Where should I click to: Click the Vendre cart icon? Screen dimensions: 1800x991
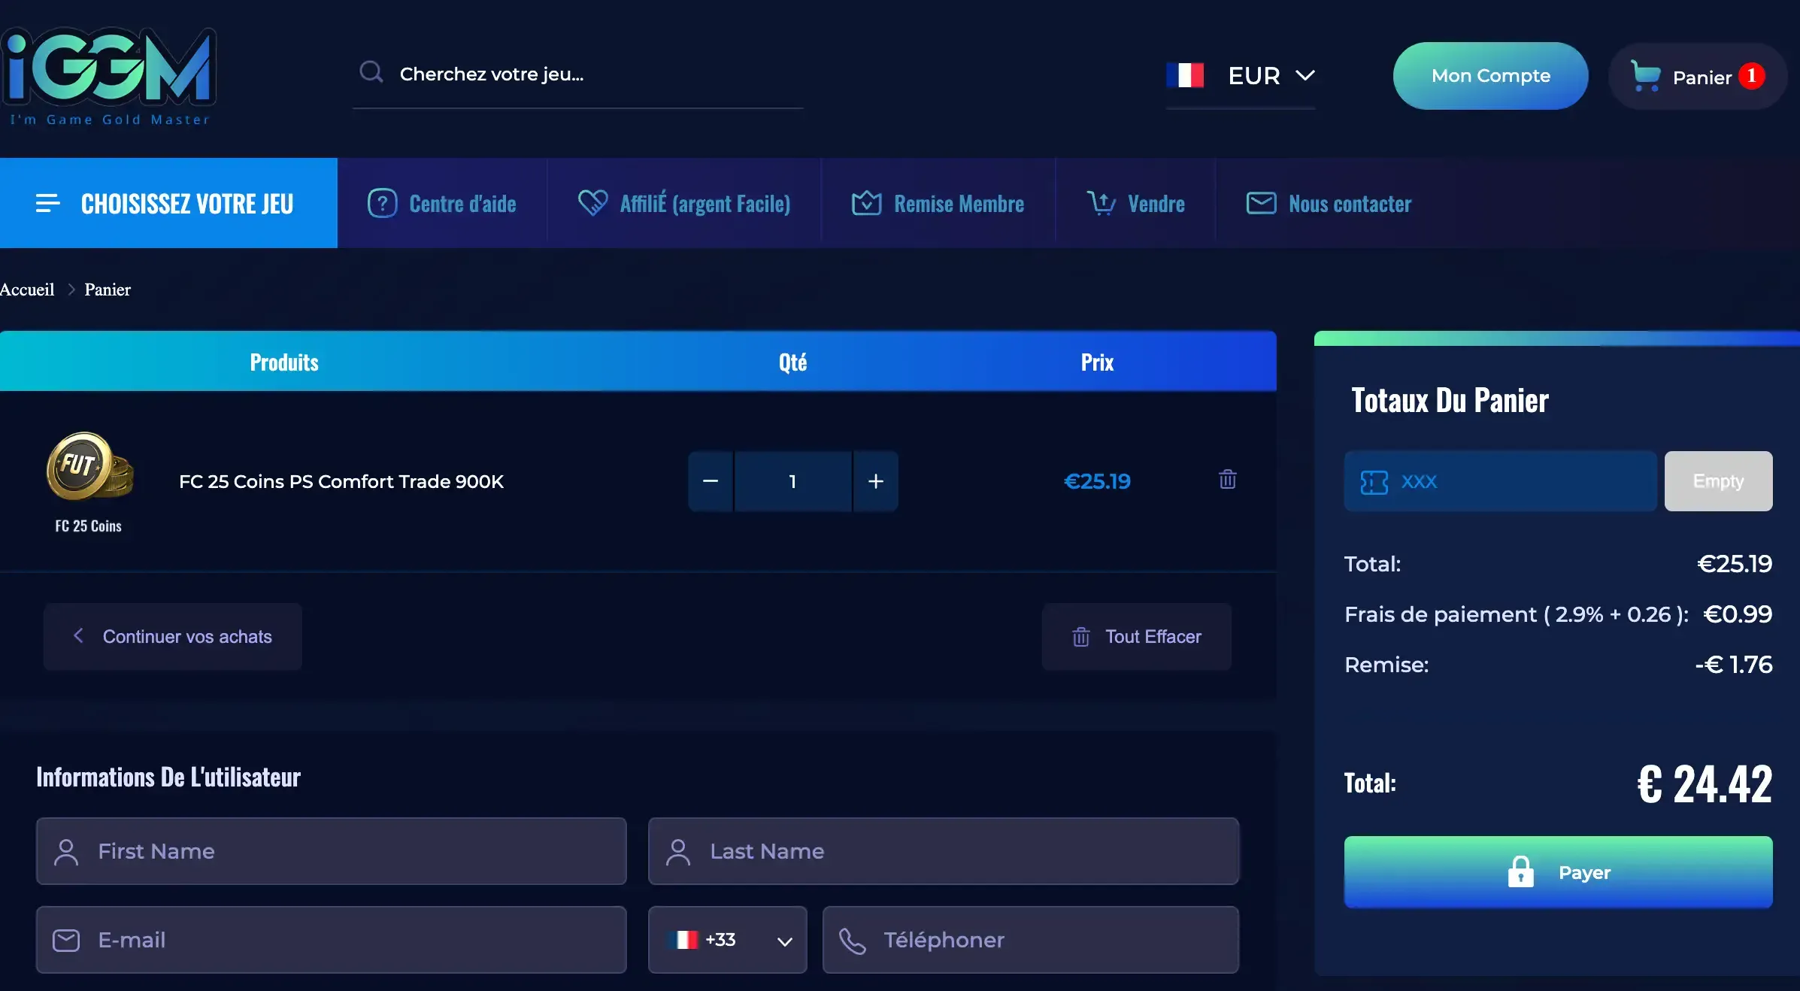click(1101, 202)
